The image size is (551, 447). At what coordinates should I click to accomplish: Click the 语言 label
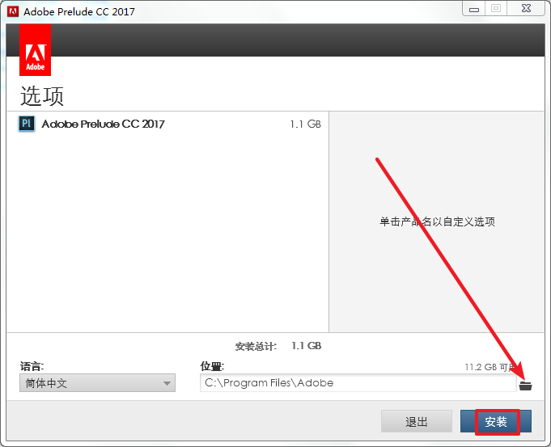click(32, 367)
